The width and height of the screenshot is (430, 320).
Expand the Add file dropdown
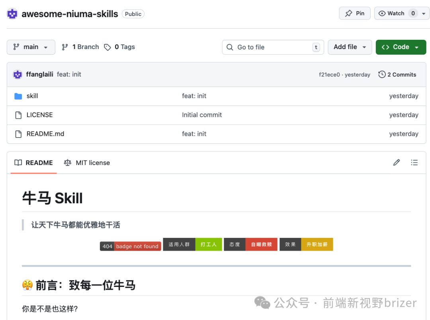pyautogui.click(x=350, y=47)
